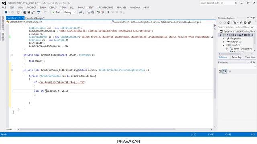Viewport: 257px width, 144px height.
Task: Click the Find in Files toolbar icon
Action: [x=80, y=12]
